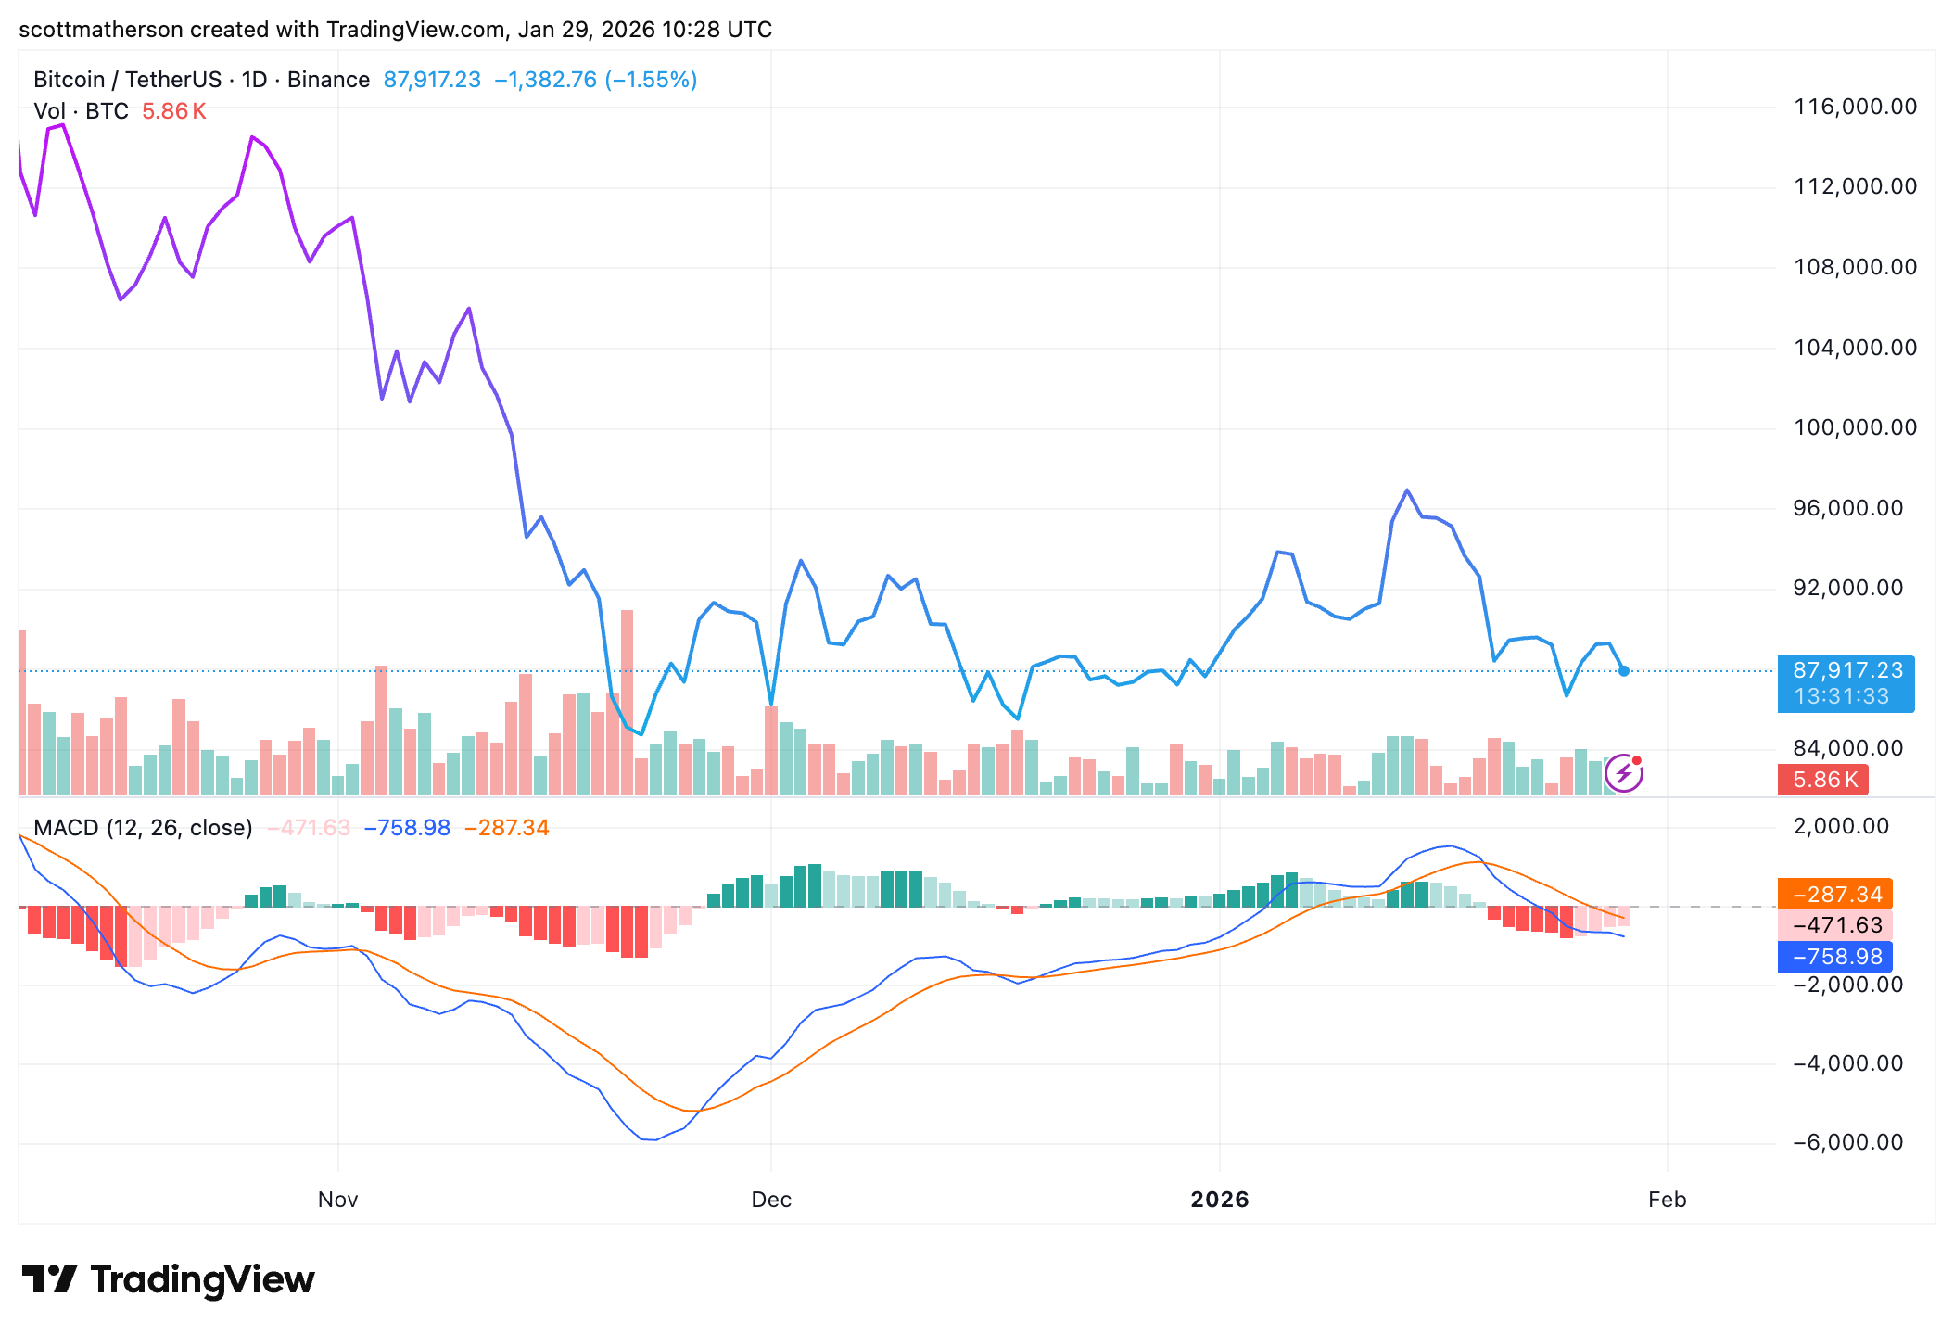Click the Vol · BTC indicator legend
The width and height of the screenshot is (1954, 1335).
[81, 111]
